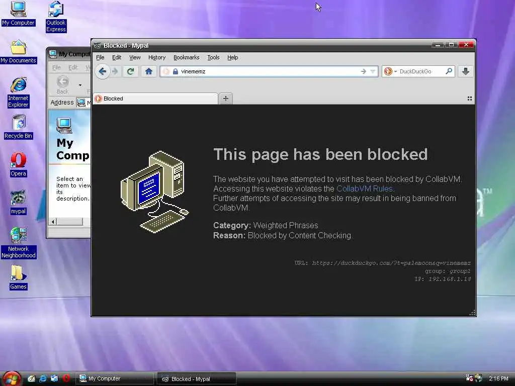Open the Downloads arrow button

click(x=465, y=71)
